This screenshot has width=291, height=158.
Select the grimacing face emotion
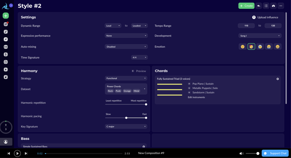tap(277, 47)
